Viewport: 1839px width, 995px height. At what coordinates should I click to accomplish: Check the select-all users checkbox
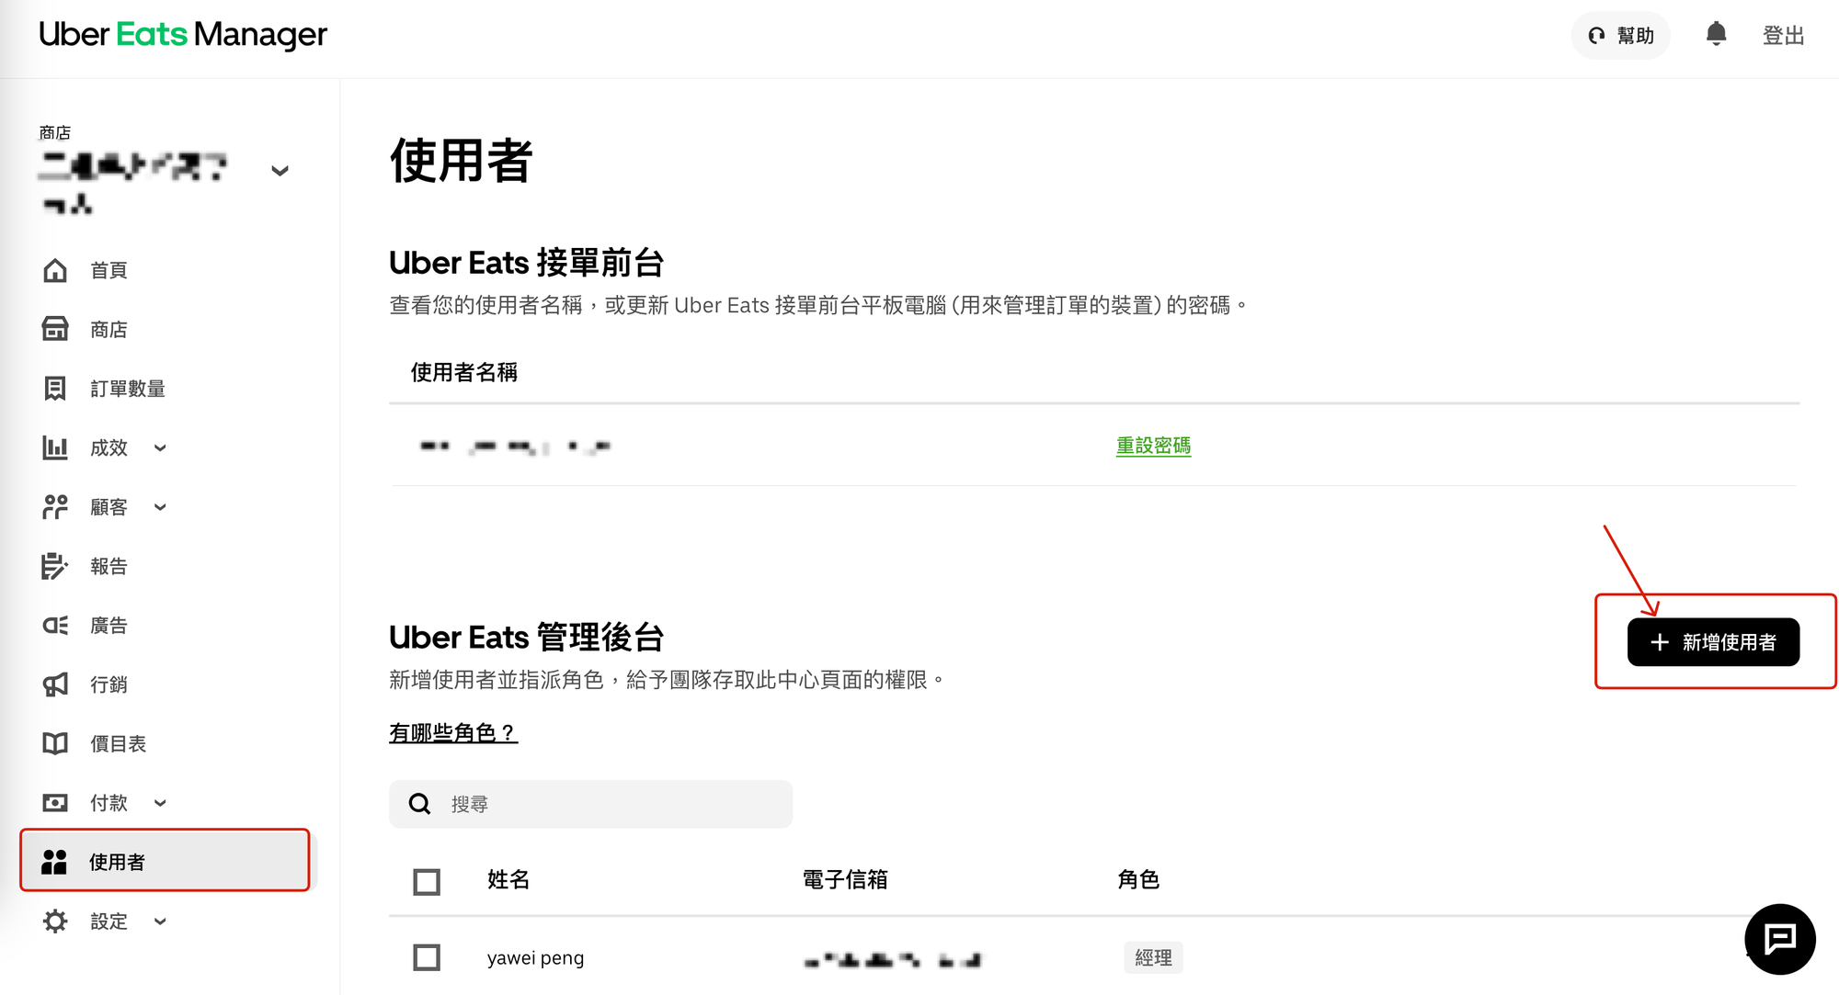tap(426, 880)
